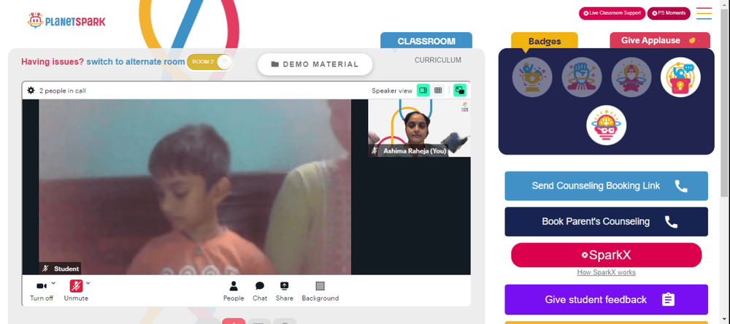Select the Student video feed
The image size is (730, 324).
point(195,187)
